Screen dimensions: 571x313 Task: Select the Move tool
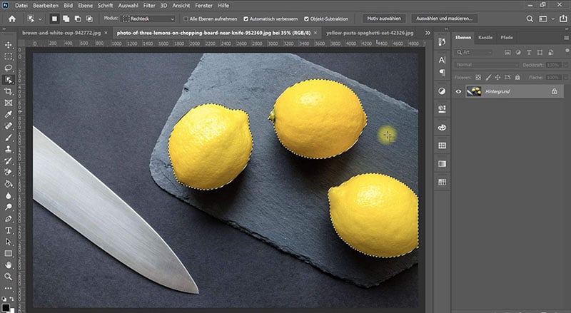pos(8,45)
